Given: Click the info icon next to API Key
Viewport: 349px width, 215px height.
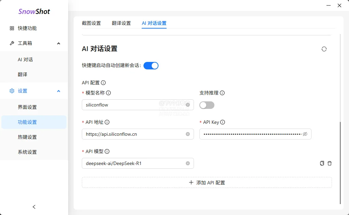Looking at the screenshot, I should (x=223, y=122).
